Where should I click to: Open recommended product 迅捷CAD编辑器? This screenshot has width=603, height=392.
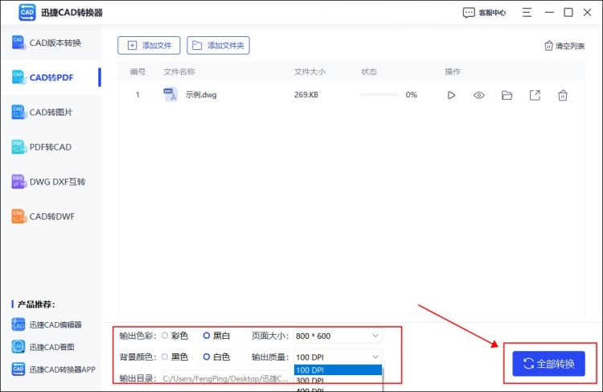[47, 324]
